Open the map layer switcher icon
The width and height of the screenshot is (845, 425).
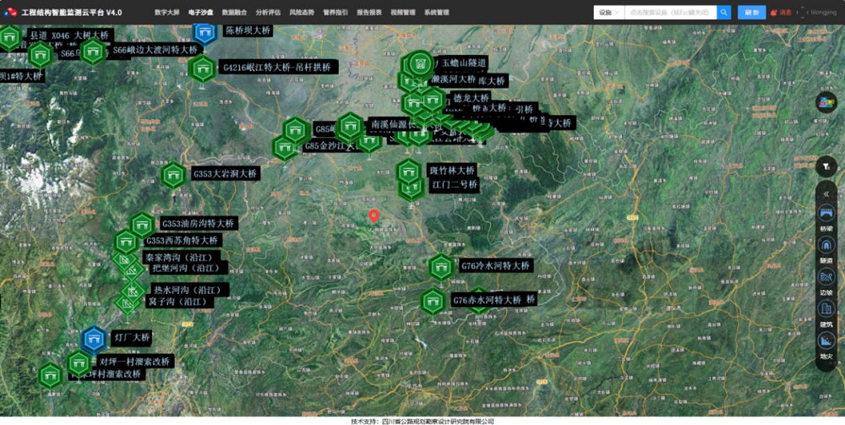tap(826, 102)
